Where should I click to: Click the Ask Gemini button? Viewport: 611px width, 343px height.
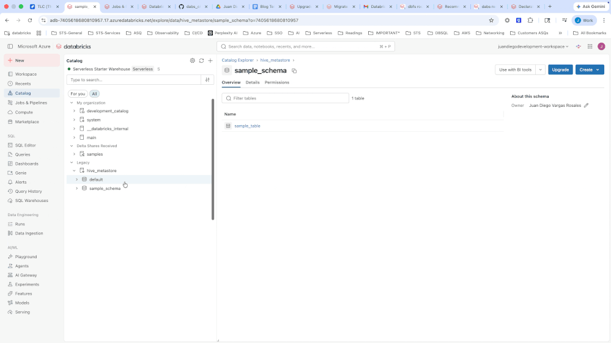[591, 6]
